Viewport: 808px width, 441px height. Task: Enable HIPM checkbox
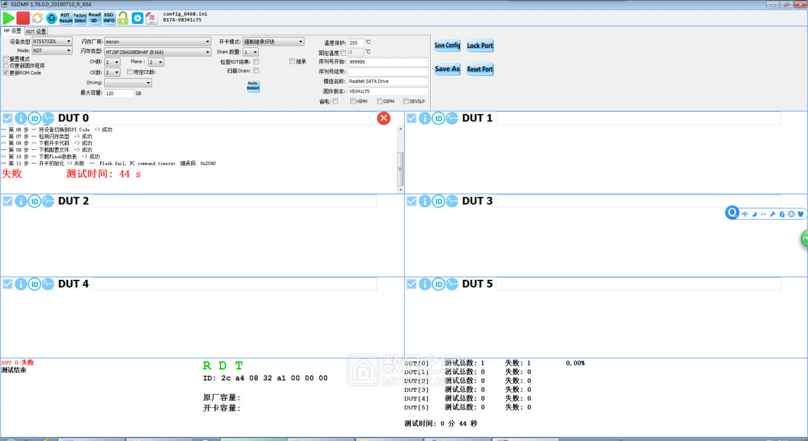(353, 101)
